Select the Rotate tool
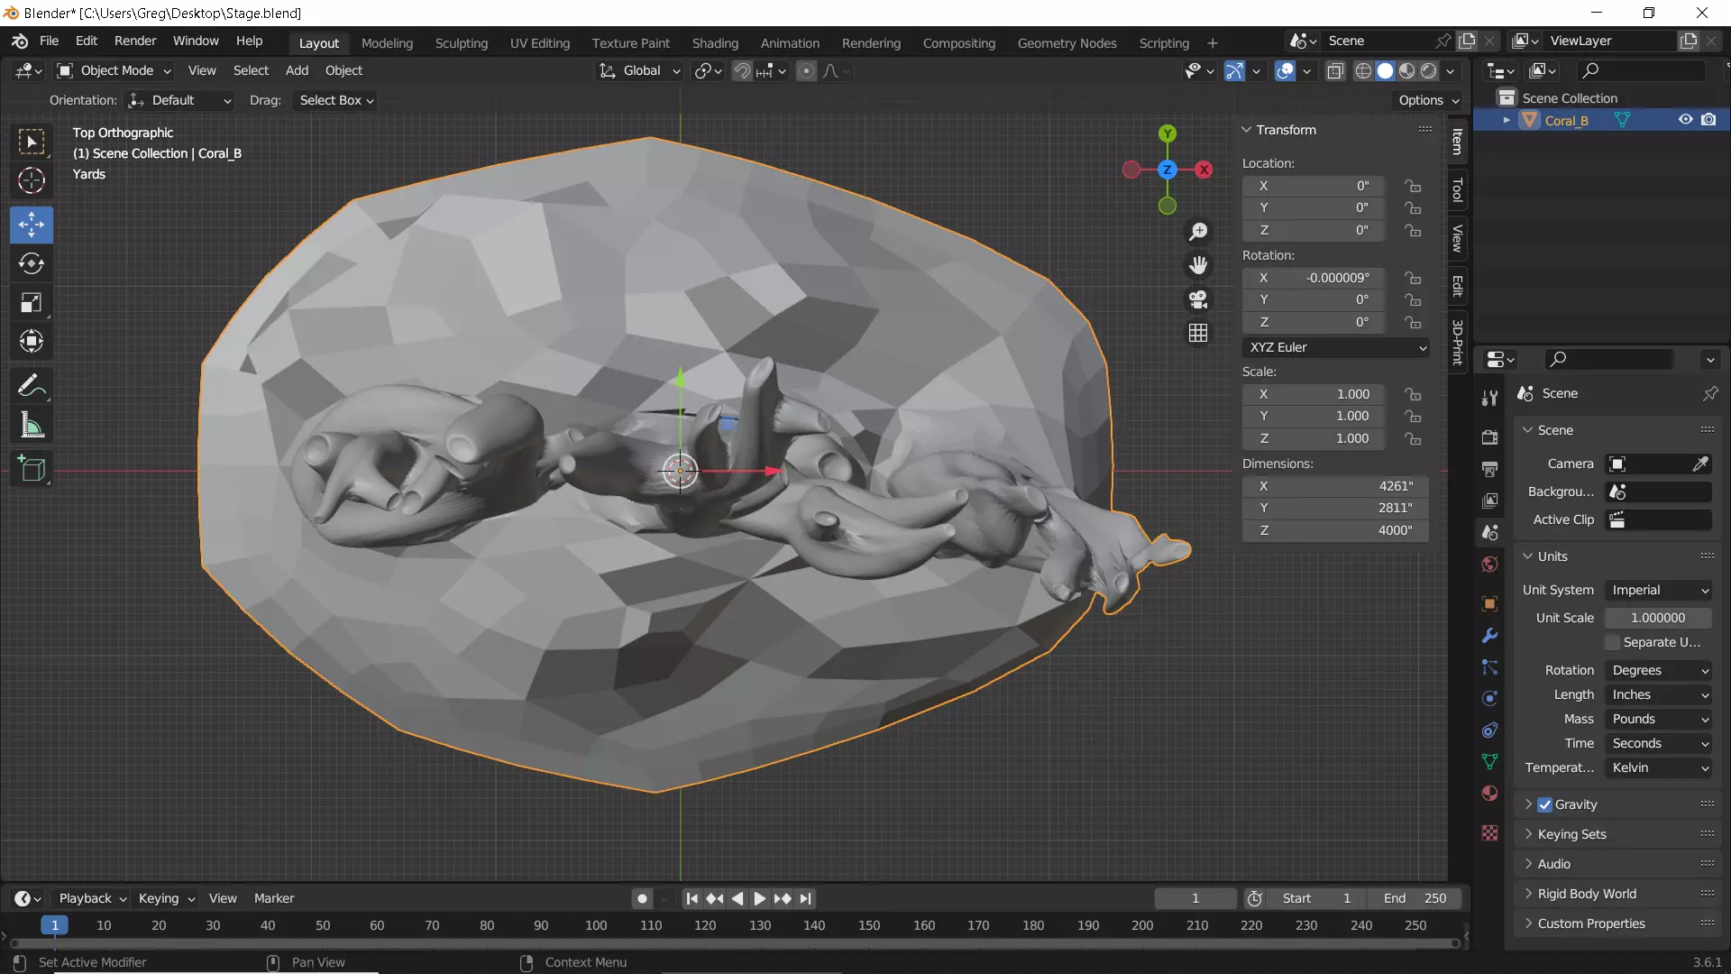The image size is (1731, 974). click(x=32, y=263)
